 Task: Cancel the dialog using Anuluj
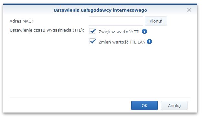coord(174,105)
